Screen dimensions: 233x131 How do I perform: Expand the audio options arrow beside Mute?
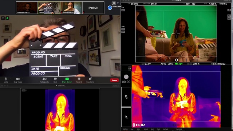(10, 79)
